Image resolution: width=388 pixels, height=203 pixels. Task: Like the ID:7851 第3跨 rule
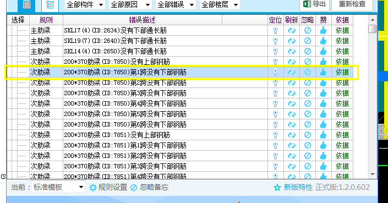click(323, 166)
